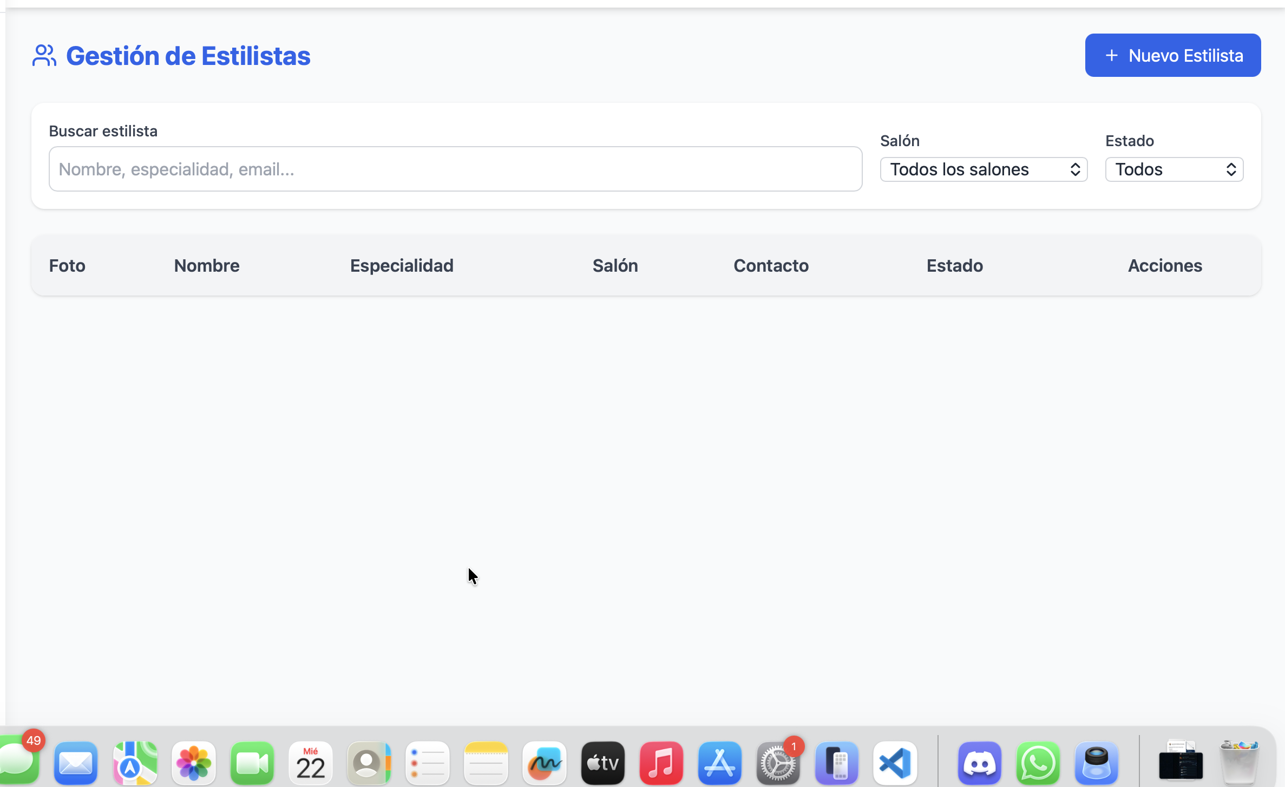The height and width of the screenshot is (787, 1285).
Task: Open the Trash in dock
Action: click(1239, 763)
